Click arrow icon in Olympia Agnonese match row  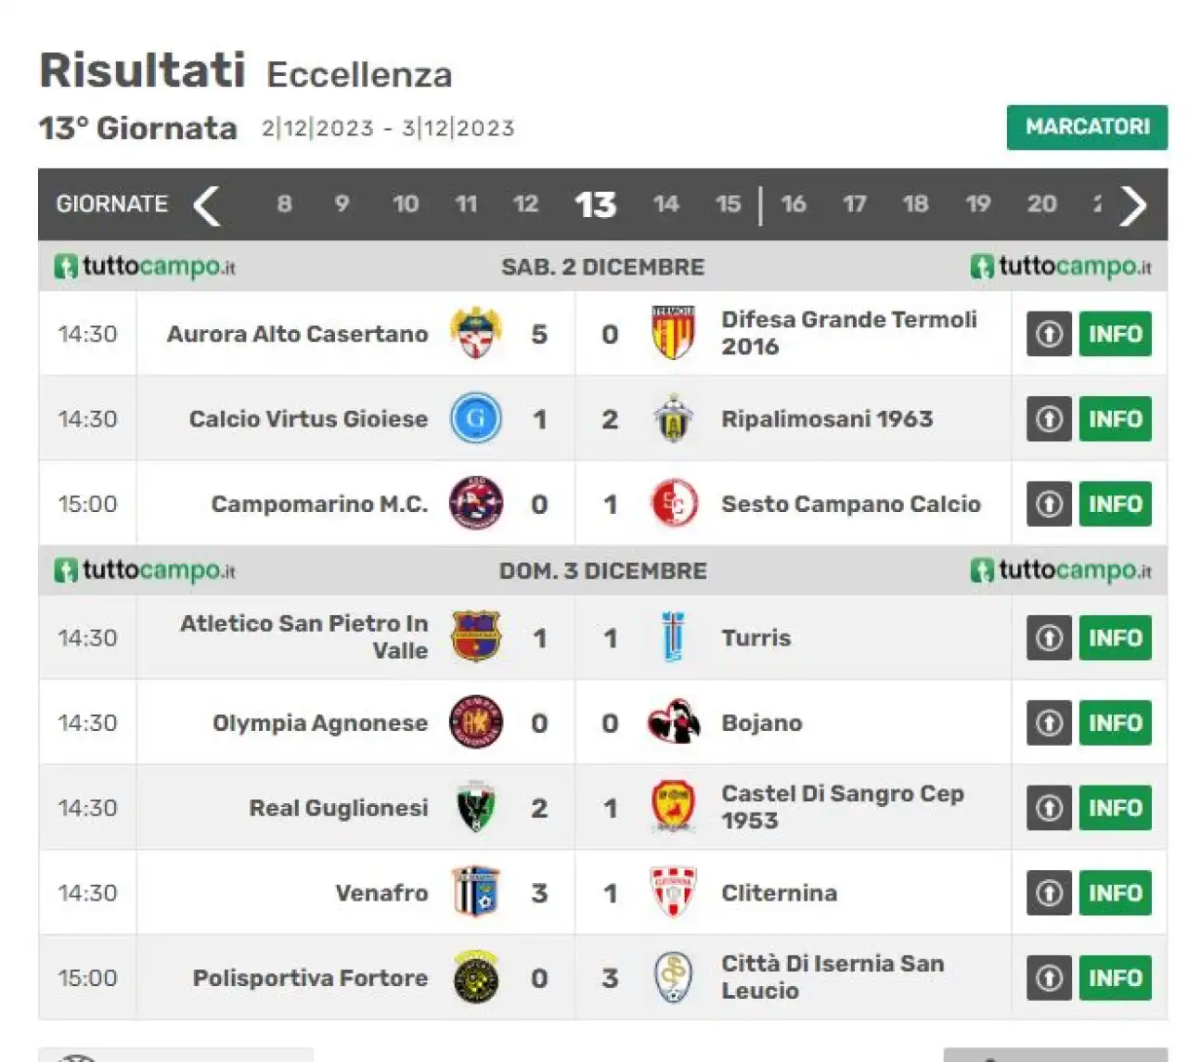[x=1049, y=723]
